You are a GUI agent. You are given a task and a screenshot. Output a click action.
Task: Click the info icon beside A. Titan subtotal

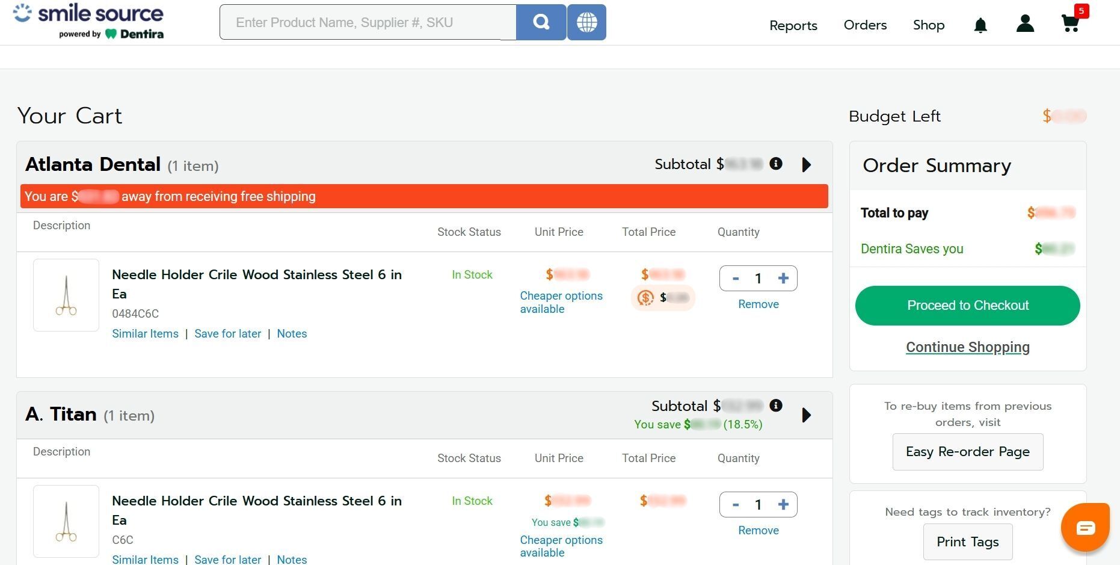click(776, 406)
